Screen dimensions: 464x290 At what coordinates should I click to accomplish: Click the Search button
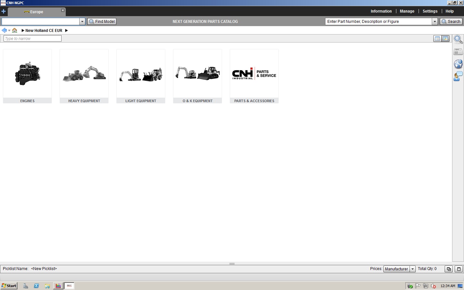point(451,22)
